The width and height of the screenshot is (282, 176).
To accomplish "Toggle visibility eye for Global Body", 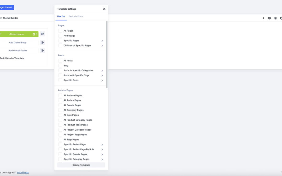I will pos(42,43).
